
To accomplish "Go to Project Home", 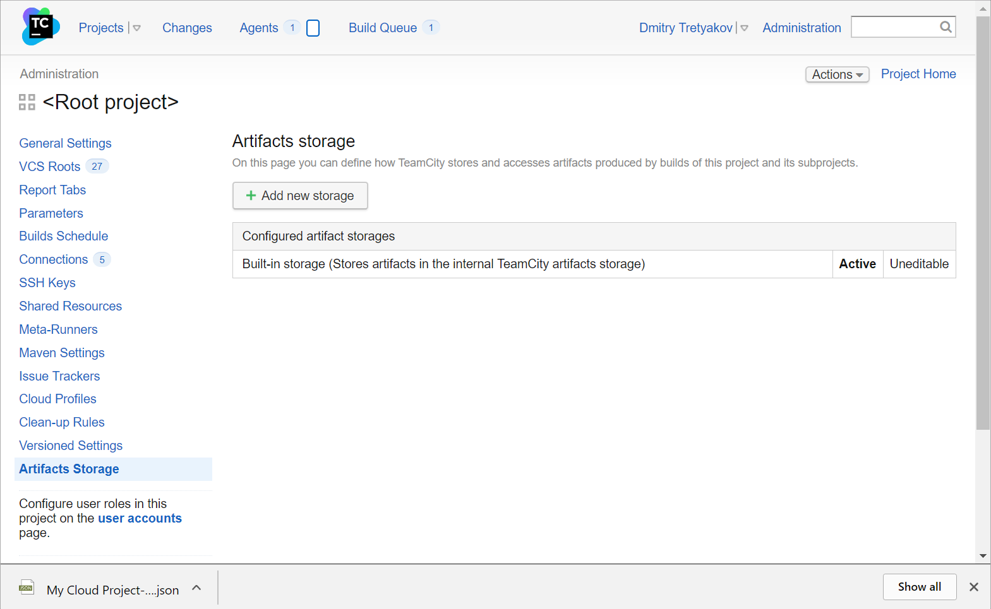I will pyautogui.click(x=918, y=74).
